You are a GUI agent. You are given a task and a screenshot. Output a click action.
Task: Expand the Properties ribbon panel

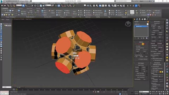pos(125,17)
